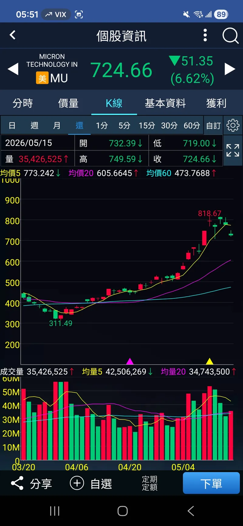This screenshot has width=243, height=526.
Task: Switch to next stock with right triangle
Action: click(x=230, y=69)
